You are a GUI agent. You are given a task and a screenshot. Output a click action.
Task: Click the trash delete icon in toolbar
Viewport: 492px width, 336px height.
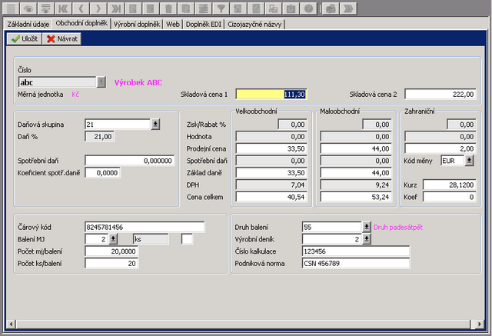[x=168, y=8]
